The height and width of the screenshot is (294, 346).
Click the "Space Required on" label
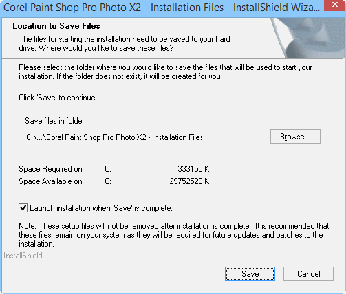click(x=50, y=169)
